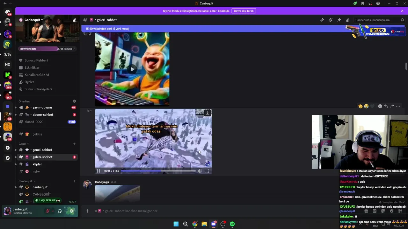408x229 pixels.
Task: Open the closed-0090 channel
Action: (x=47, y=122)
